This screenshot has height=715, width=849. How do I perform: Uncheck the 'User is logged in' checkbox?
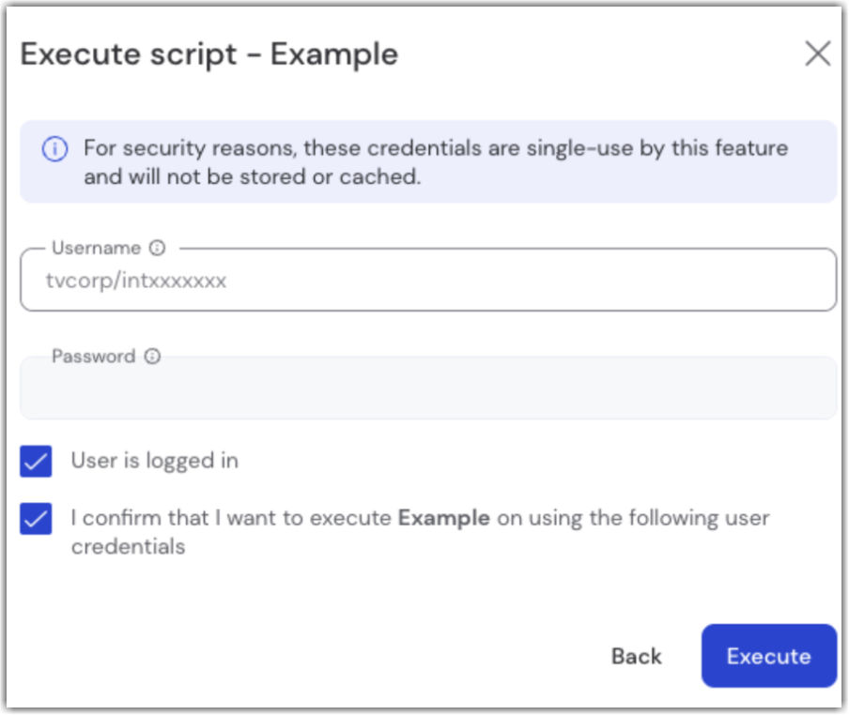(x=36, y=461)
